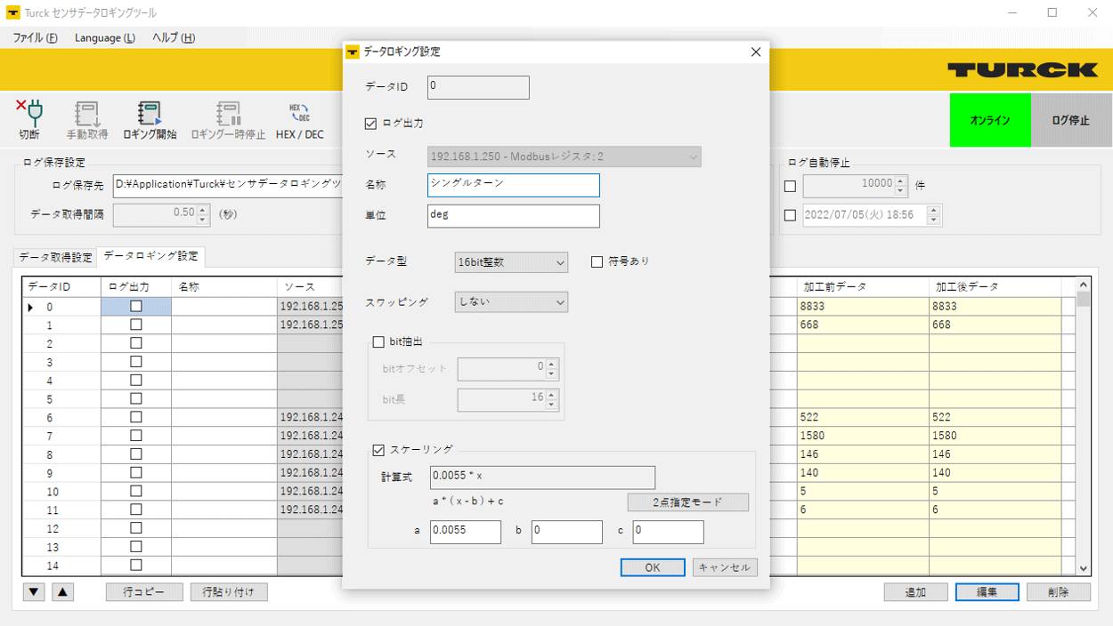Click the 加工前データ cell 8833
1113x626 pixels.
pos(863,306)
